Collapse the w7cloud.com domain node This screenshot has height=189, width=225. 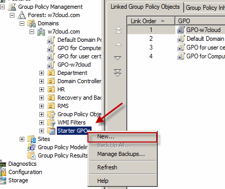(x=32, y=32)
